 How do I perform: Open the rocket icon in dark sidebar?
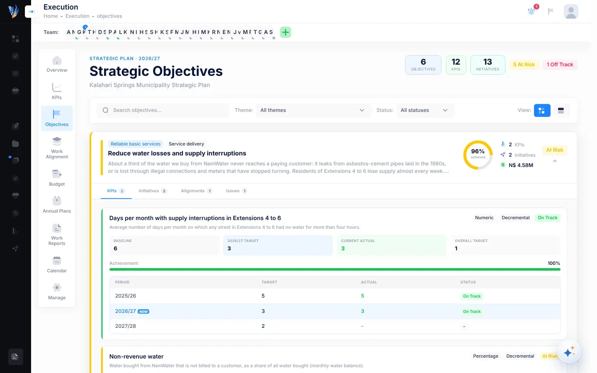[x=15, y=249]
